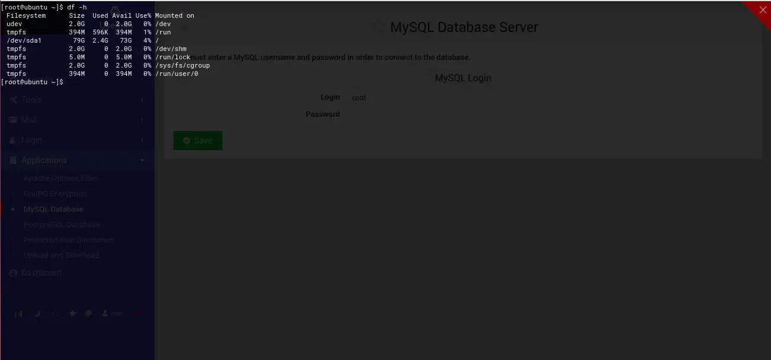Expand the Login section chevron
The width and height of the screenshot is (771, 360).
(x=142, y=140)
